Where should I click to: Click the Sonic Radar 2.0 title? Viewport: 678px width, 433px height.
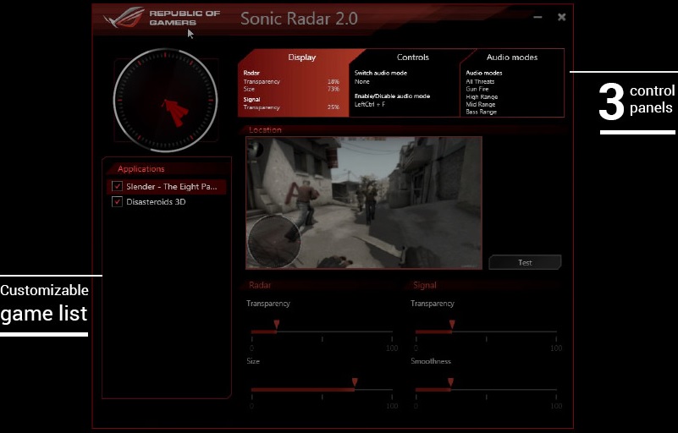coord(299,19)
